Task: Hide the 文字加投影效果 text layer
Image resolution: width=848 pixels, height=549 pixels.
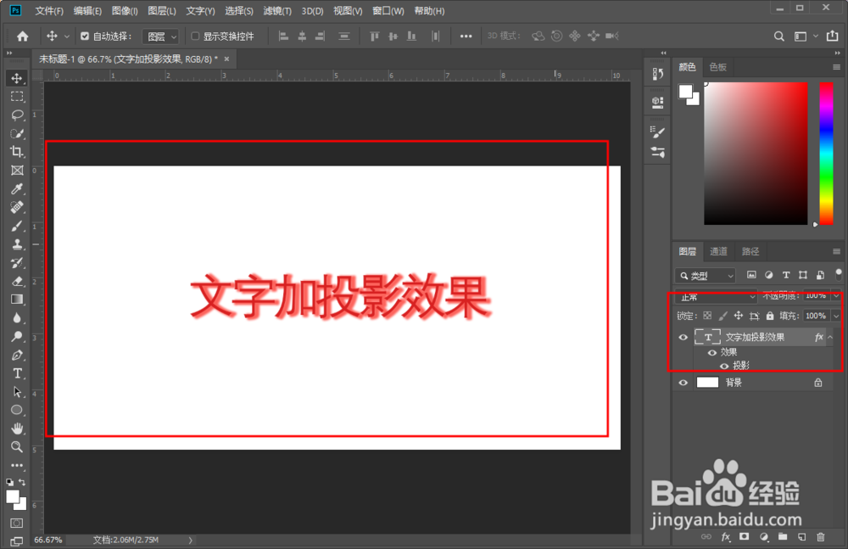Action: [x=683, y=338]
